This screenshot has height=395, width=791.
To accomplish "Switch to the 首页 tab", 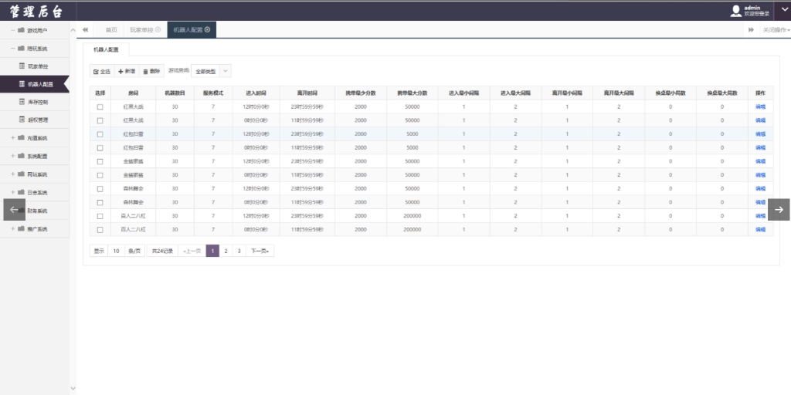I will 111,29.
